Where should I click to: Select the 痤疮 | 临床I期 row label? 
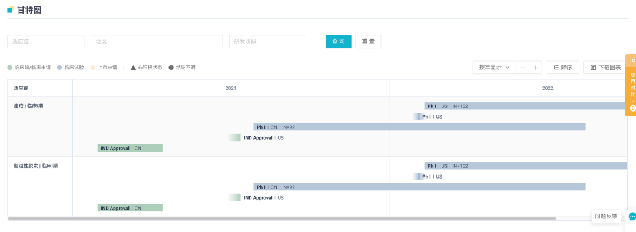(28, 106)
